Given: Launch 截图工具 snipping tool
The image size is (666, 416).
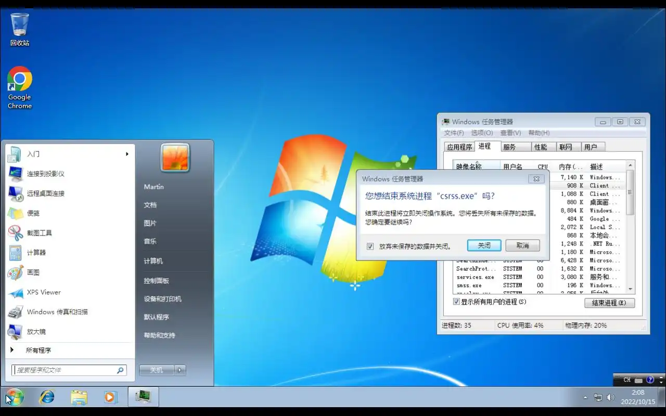Looking at the screenshot, I should tap(70, 233).
